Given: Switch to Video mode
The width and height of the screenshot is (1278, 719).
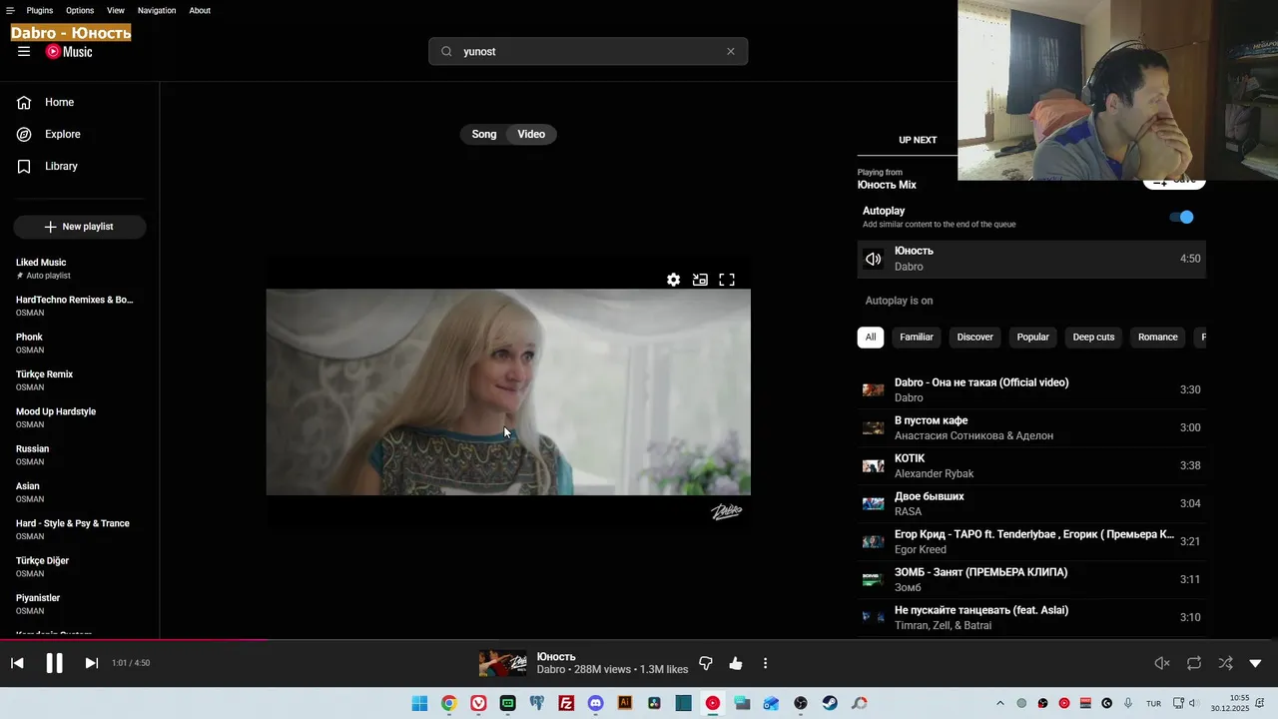Looking at the screenshot, I should [x=531, y=134].
